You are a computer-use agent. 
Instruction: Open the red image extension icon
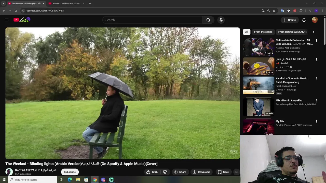click(295, 11)
